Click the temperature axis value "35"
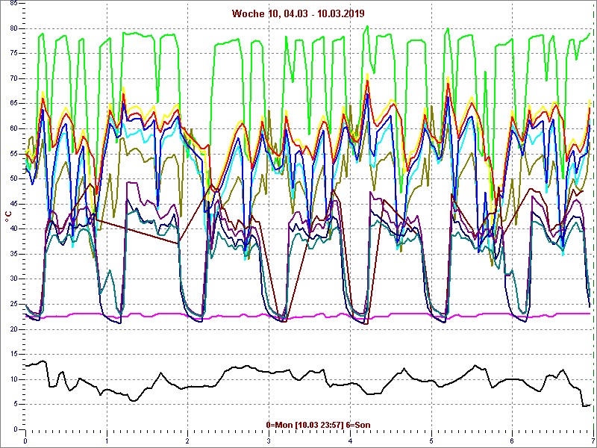The image size is (597, 448). point(13,254)
